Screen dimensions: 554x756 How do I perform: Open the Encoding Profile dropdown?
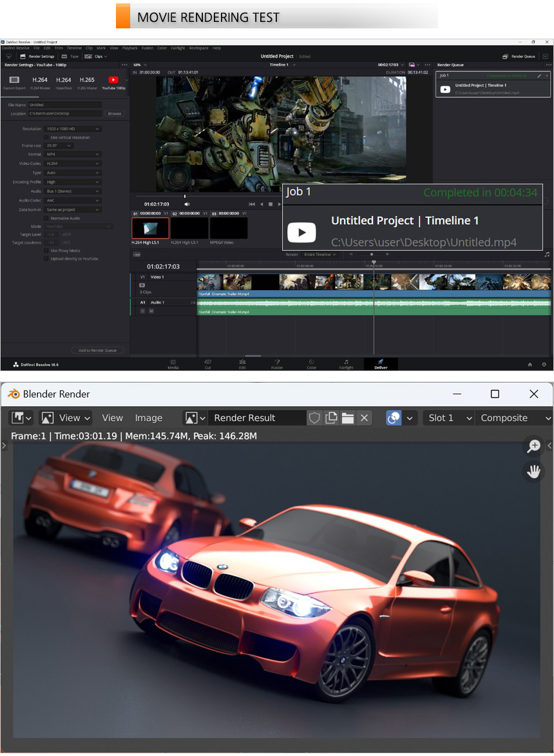[73, 182]
